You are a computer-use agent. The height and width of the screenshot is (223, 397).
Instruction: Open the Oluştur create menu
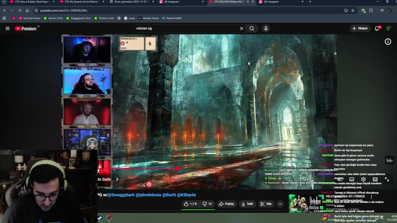click(x=360, y=28)
